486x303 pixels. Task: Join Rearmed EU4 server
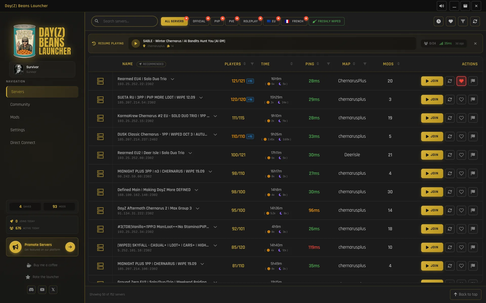(x=432, y=81)
